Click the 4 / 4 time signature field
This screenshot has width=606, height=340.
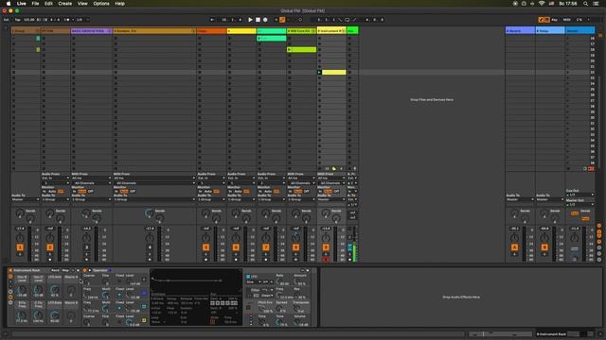pos(55,20)
